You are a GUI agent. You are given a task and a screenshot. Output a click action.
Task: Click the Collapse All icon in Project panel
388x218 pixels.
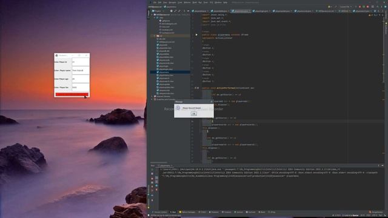click(x=179, y=11)
